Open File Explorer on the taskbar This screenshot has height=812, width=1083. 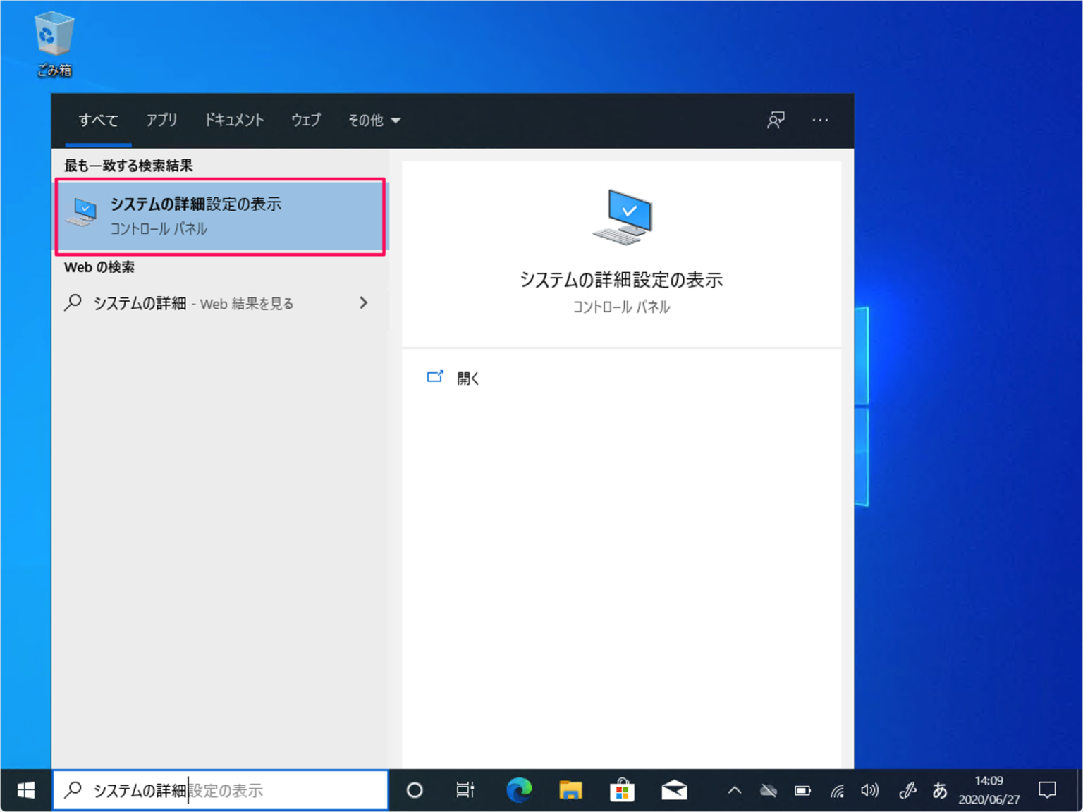(571, 790)
